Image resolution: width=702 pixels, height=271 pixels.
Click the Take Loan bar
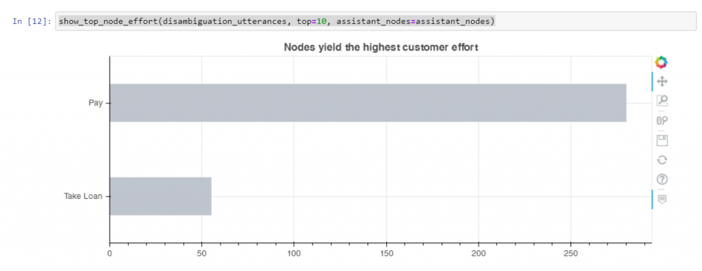pos(160,196)
